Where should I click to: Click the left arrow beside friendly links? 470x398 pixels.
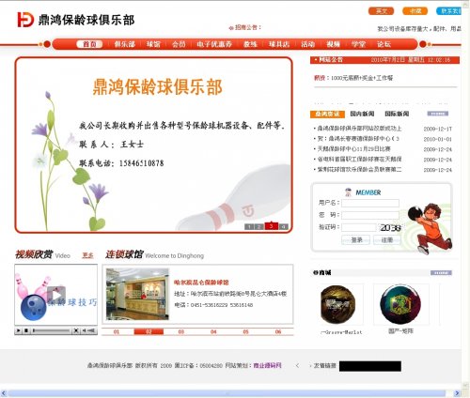pos(297,365)
